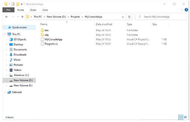The width and height of the screenshot is (190, 122).
Task: Click the bin folder name
Action: click(46, 30)
